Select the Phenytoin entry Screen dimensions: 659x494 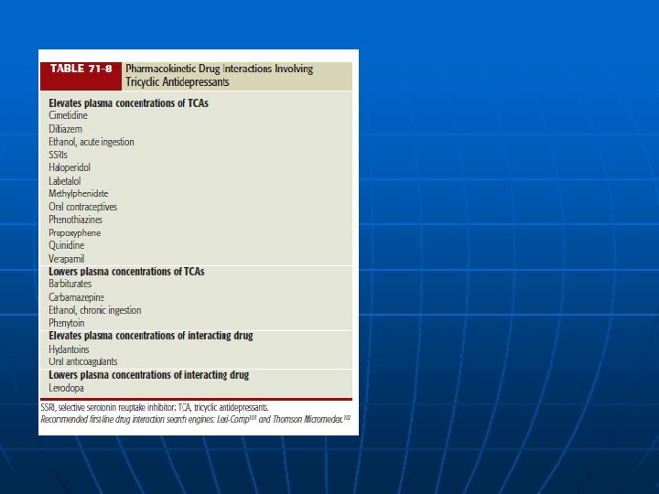point(67,323)
